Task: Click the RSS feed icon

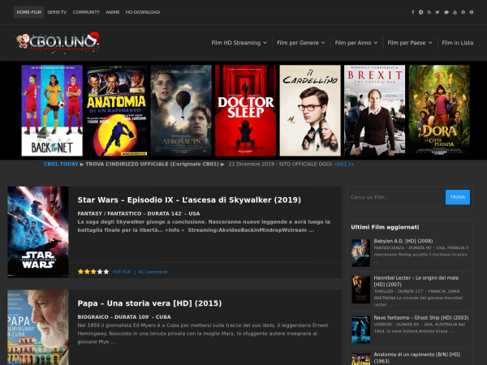Action: (429, 12)
